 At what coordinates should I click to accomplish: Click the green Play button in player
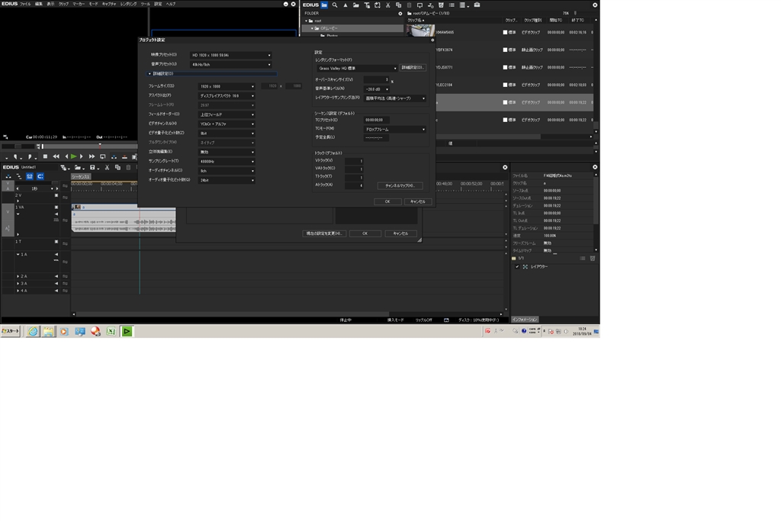(x=73, y=156)
